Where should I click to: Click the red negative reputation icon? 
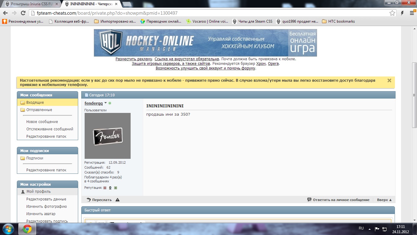point(105,188)
